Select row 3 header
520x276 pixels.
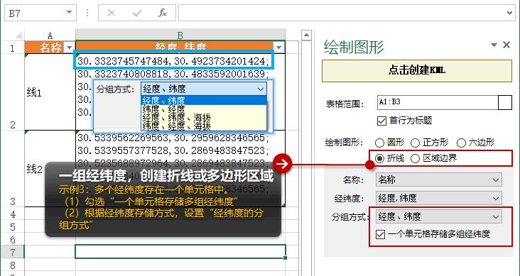[x=13, y=168]
